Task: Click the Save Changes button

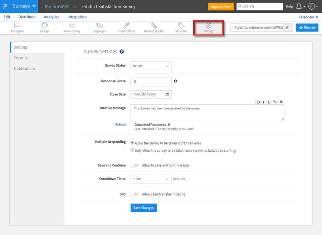Action: [x=143, y=207]
